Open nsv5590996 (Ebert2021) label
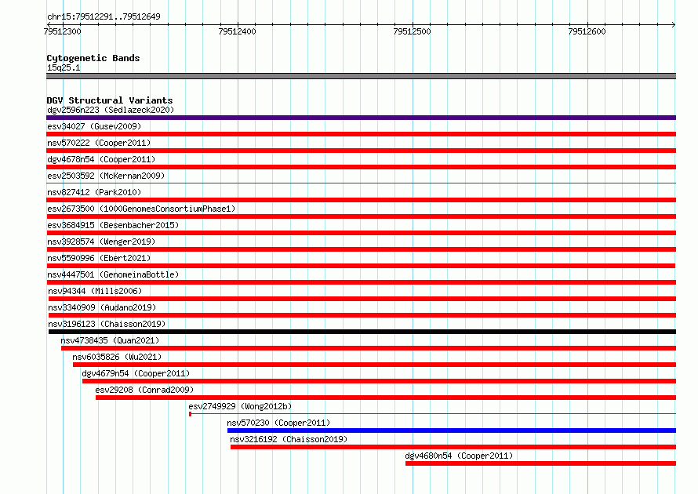The height and width of the screenshot is (494, 698). [x=99, y=258]
